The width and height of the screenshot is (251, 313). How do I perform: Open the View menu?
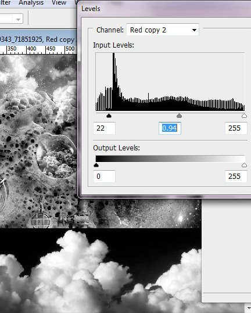pos(59,3)
